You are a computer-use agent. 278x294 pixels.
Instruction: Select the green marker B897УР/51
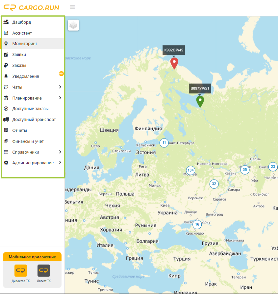coord(200,102)
